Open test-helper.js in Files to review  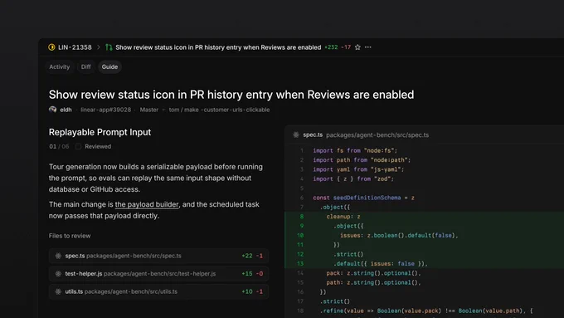coord(158,274)
